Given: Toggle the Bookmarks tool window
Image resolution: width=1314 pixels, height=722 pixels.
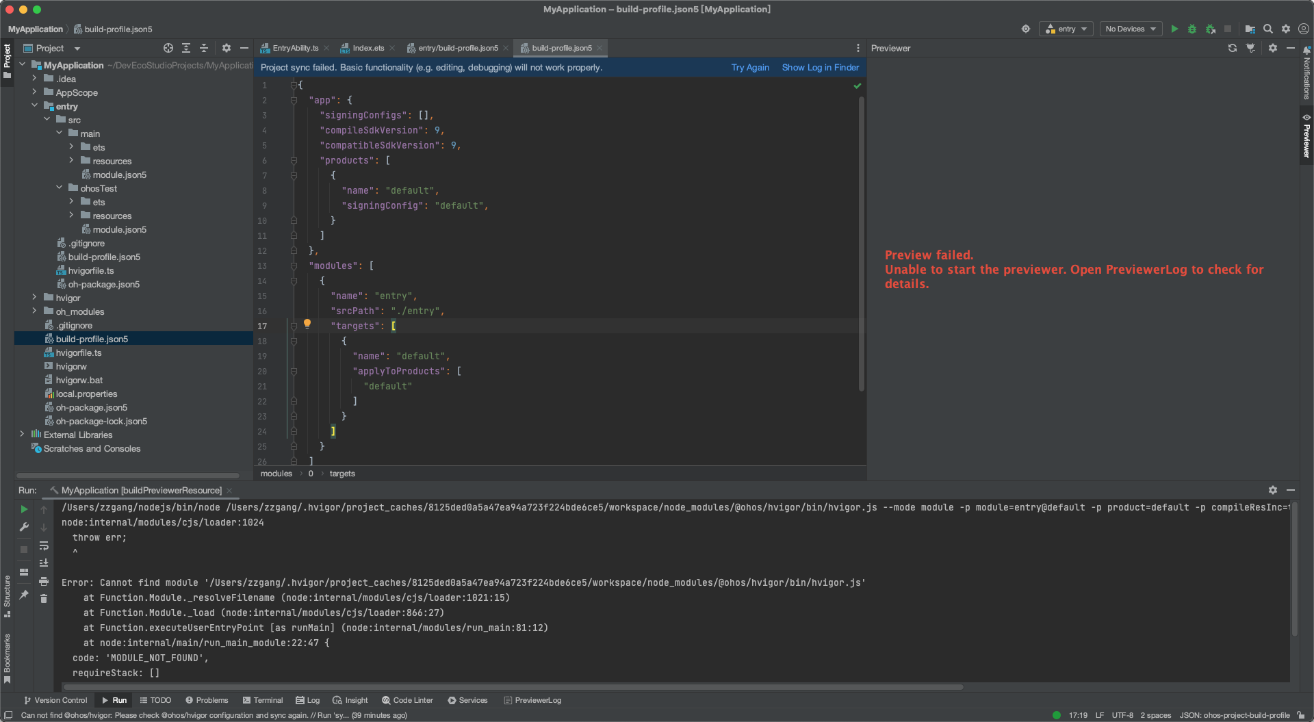Looking at the screenshot, I should coord(7,658).
